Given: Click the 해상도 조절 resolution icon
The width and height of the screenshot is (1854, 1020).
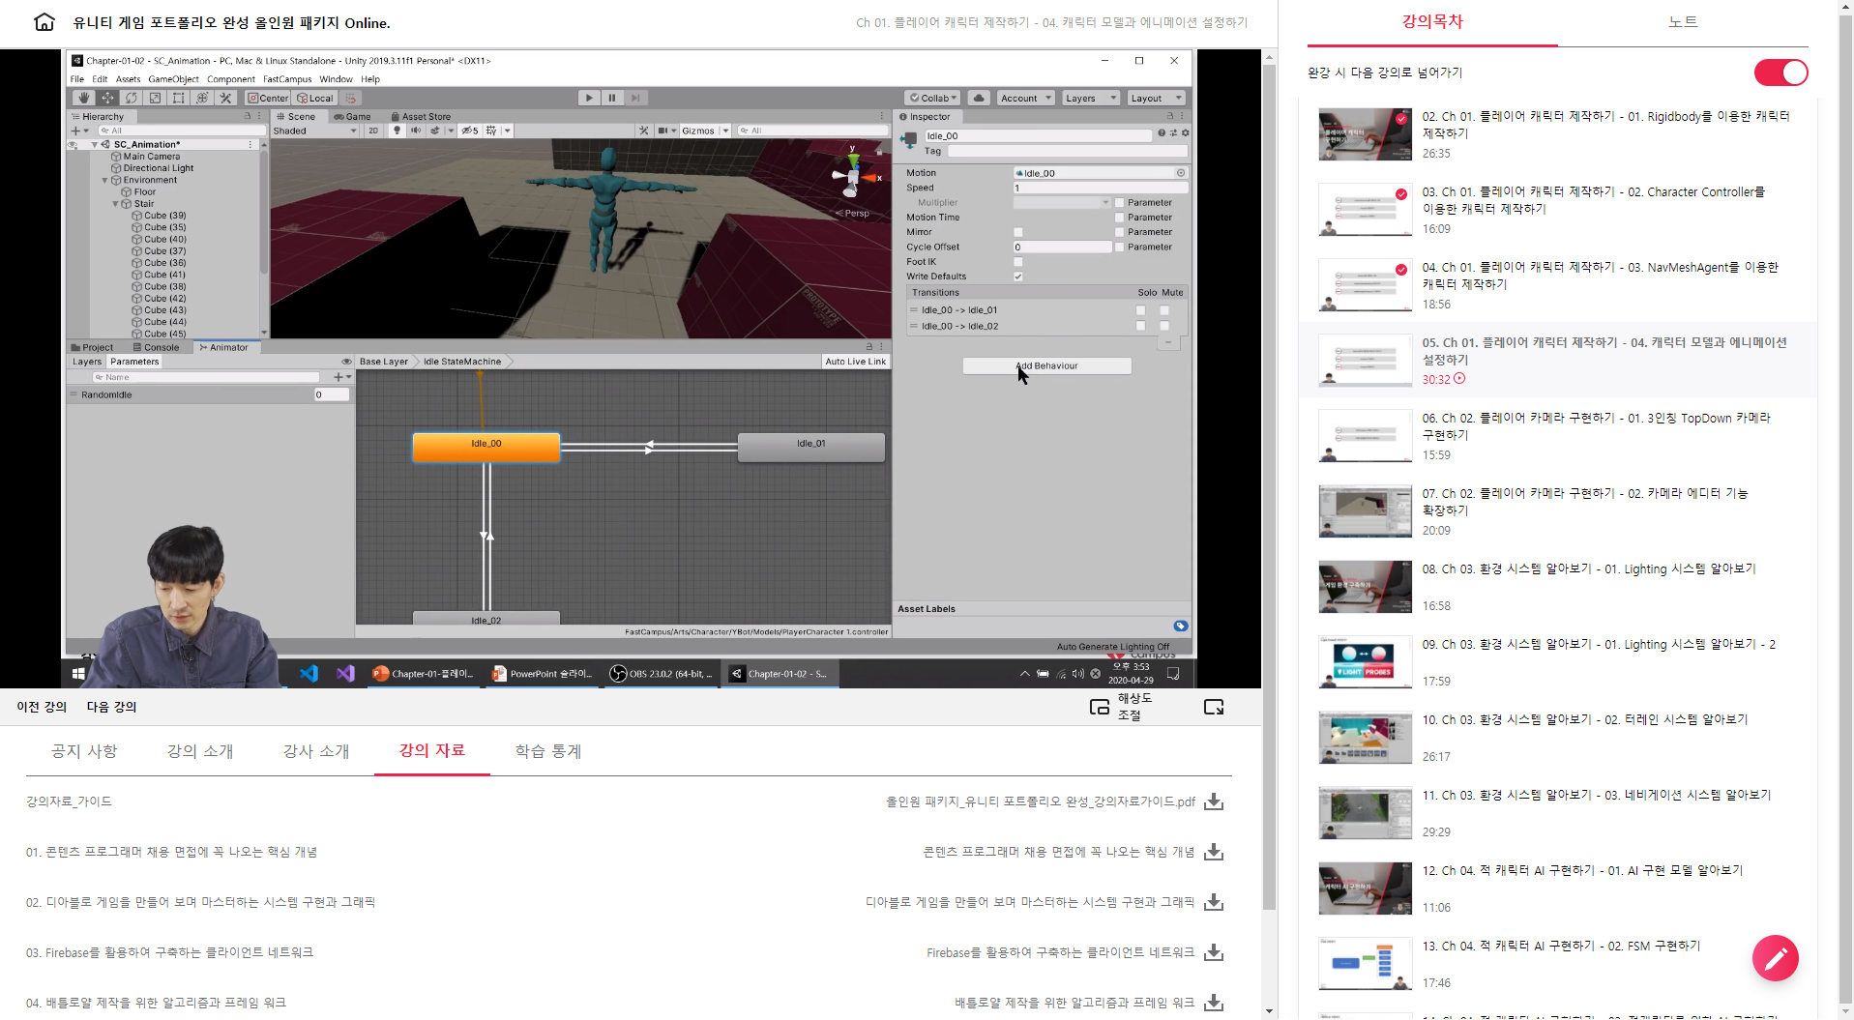Looking at the screenshot, I should (1100, 707).
